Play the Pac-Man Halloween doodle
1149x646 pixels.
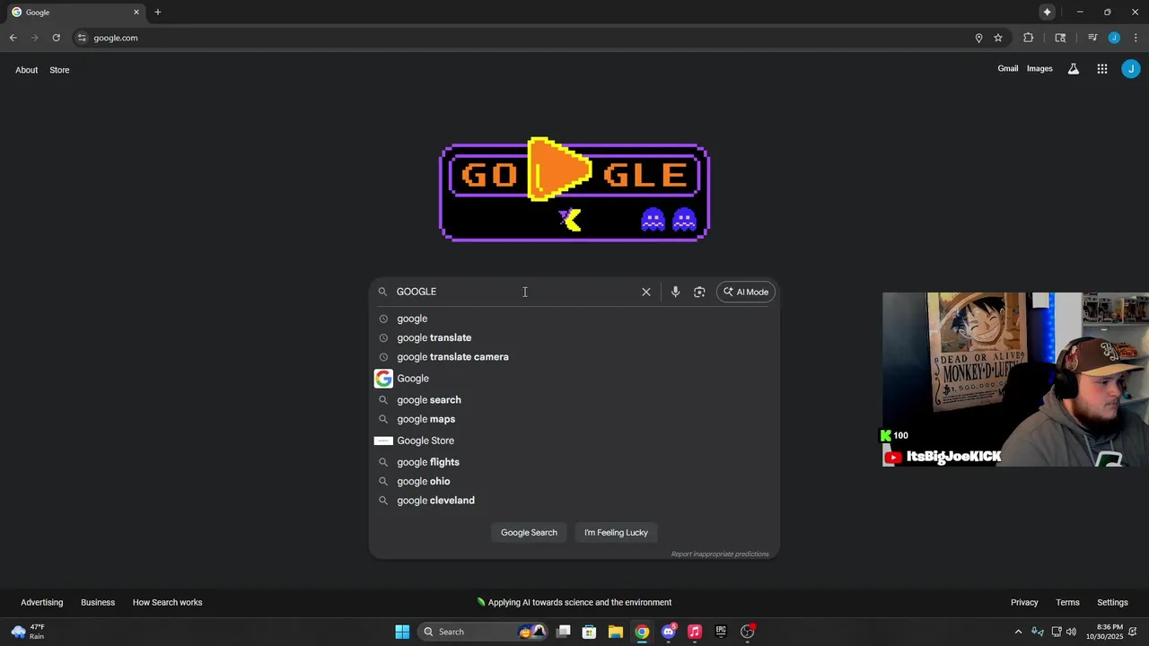[x=574, y=189]
